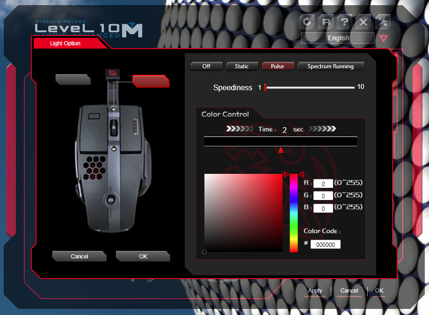Click the English language field
The height and width of the screenshot is (315, 429).
pyautogui.click(x=338, y=38)
